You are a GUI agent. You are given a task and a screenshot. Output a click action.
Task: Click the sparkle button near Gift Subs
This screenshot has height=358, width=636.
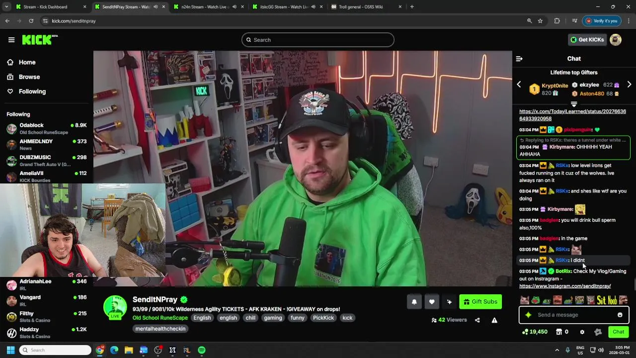point(449,302)
